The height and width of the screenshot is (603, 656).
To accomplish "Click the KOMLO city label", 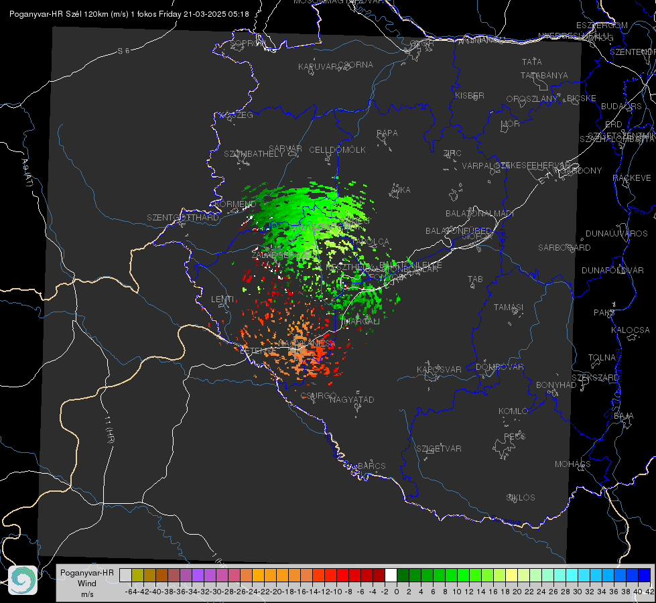I will point(513,411).
